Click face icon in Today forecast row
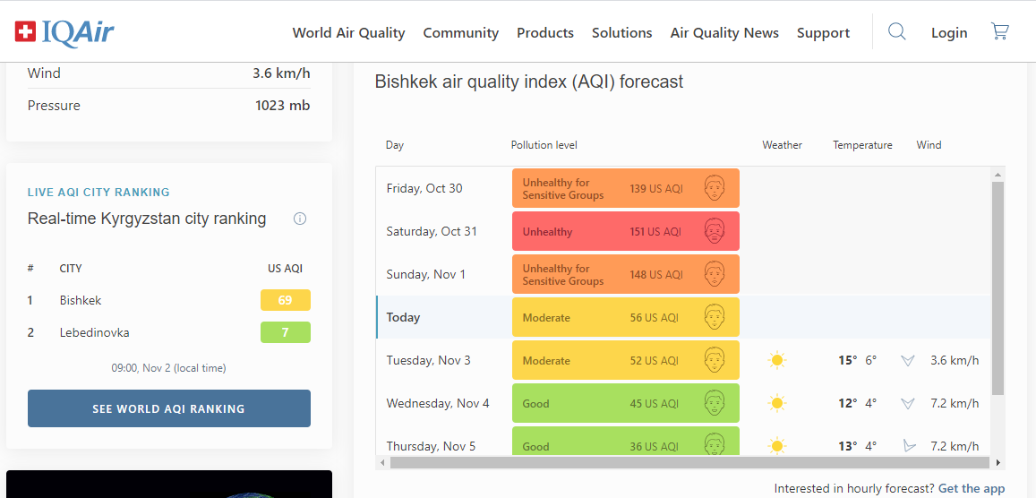Viewport: 1036px width, 498px height. coord(714,317)
